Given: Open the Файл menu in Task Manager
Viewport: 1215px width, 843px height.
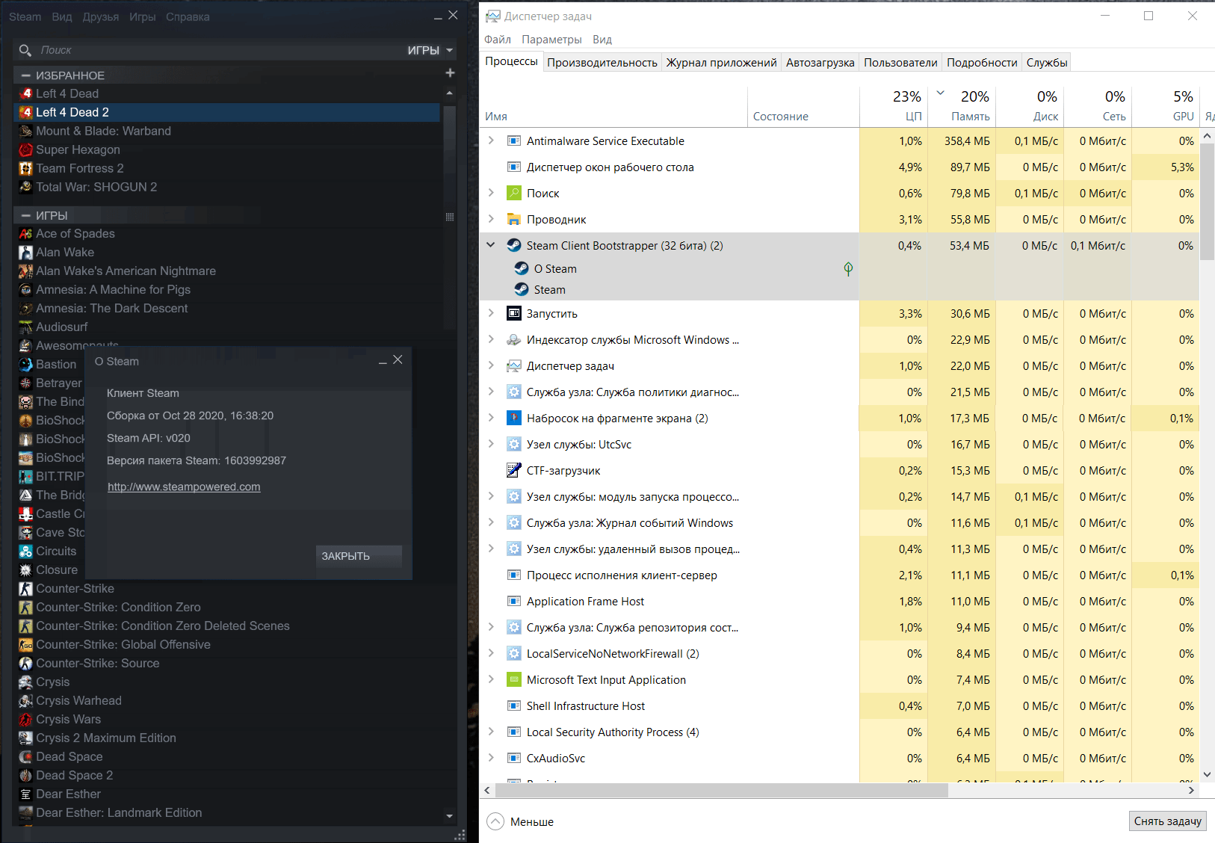Looking at the screenshot, I should pyautogui.click(x=498, y=40).
